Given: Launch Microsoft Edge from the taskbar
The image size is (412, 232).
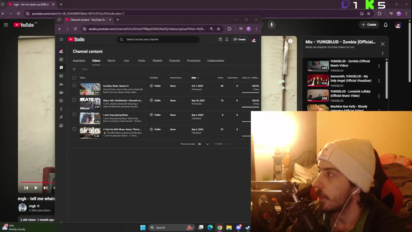Looking at the screenshot, I should point(210,227).
